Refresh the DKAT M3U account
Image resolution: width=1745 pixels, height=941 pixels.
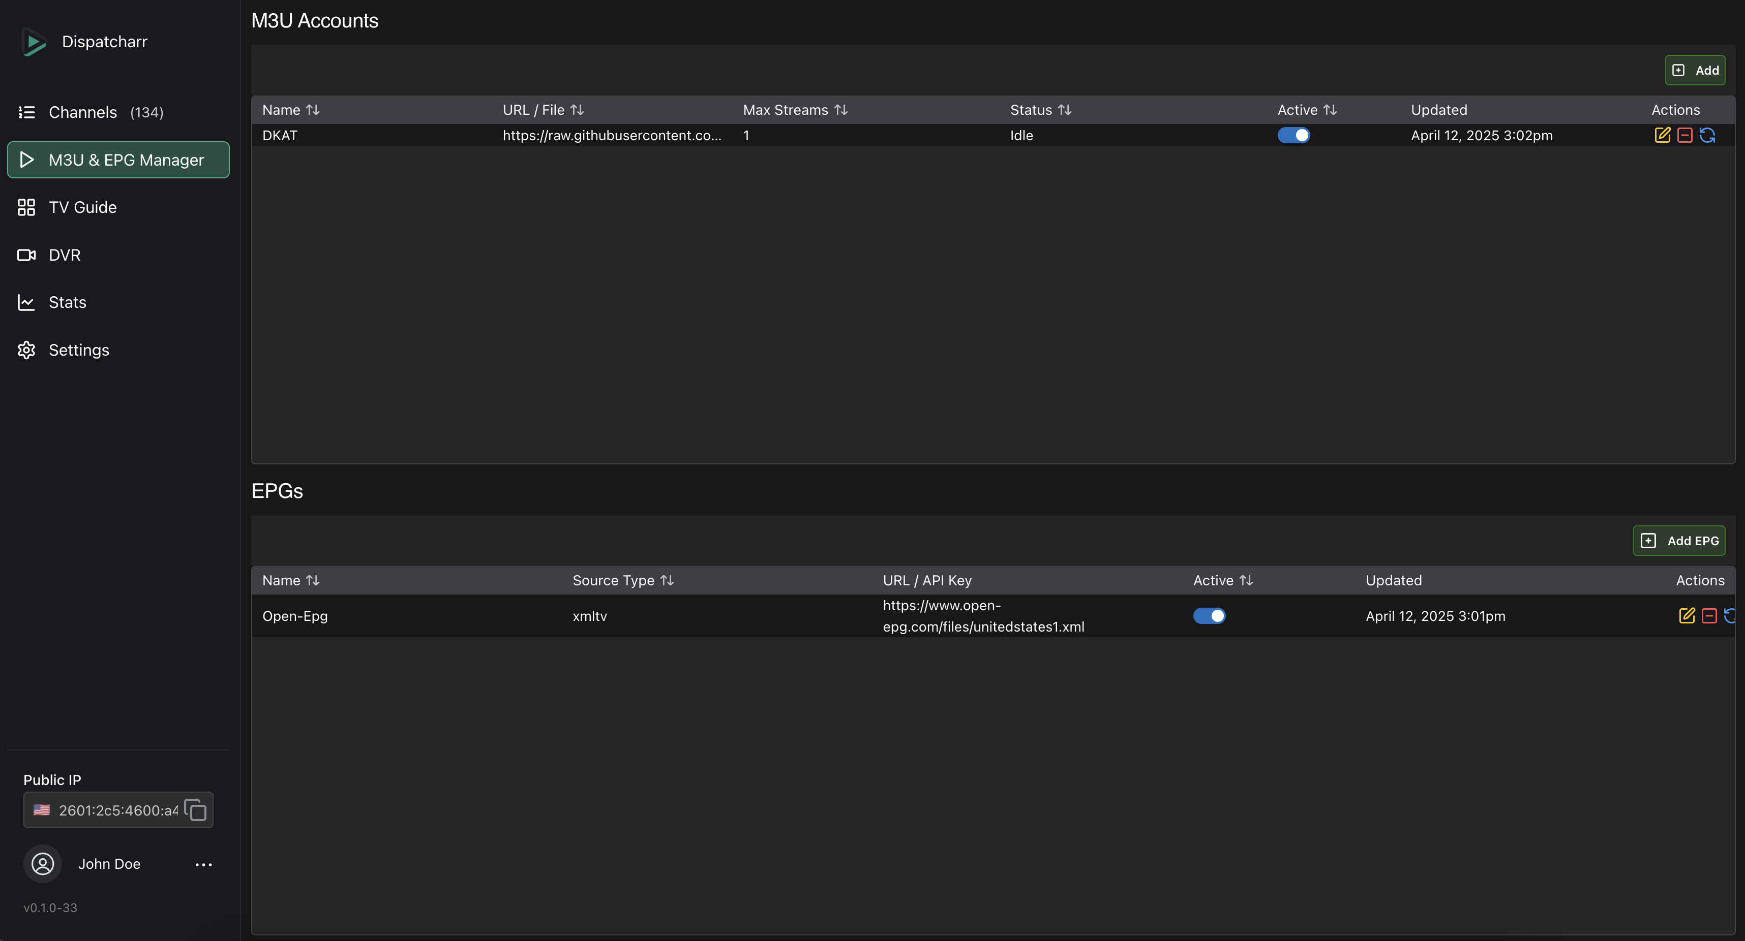pos(1707,135)
